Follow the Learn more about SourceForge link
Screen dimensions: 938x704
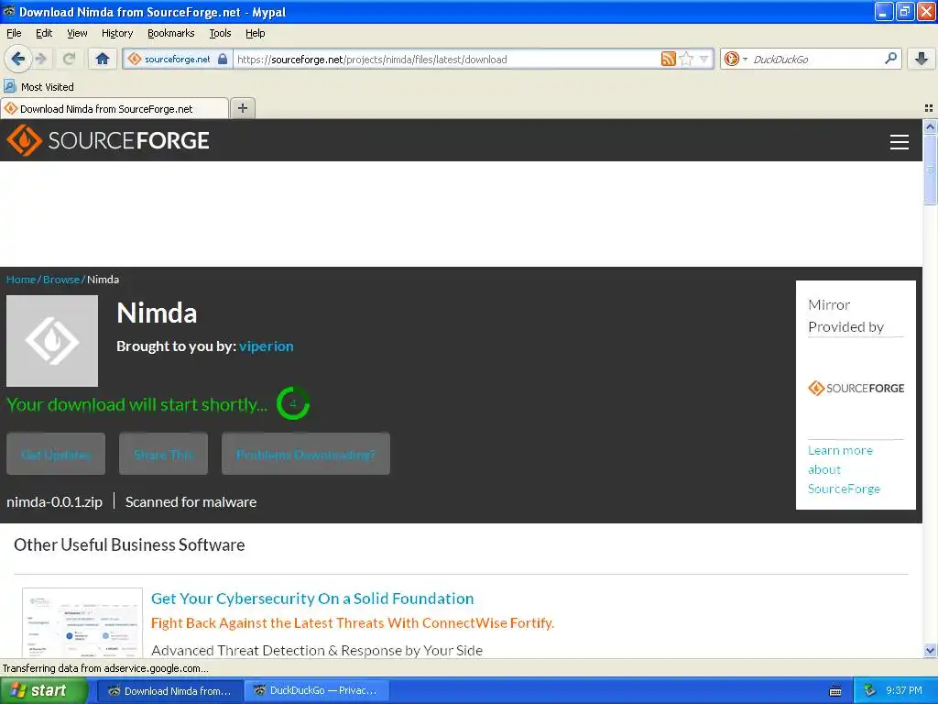click(844, 469)
